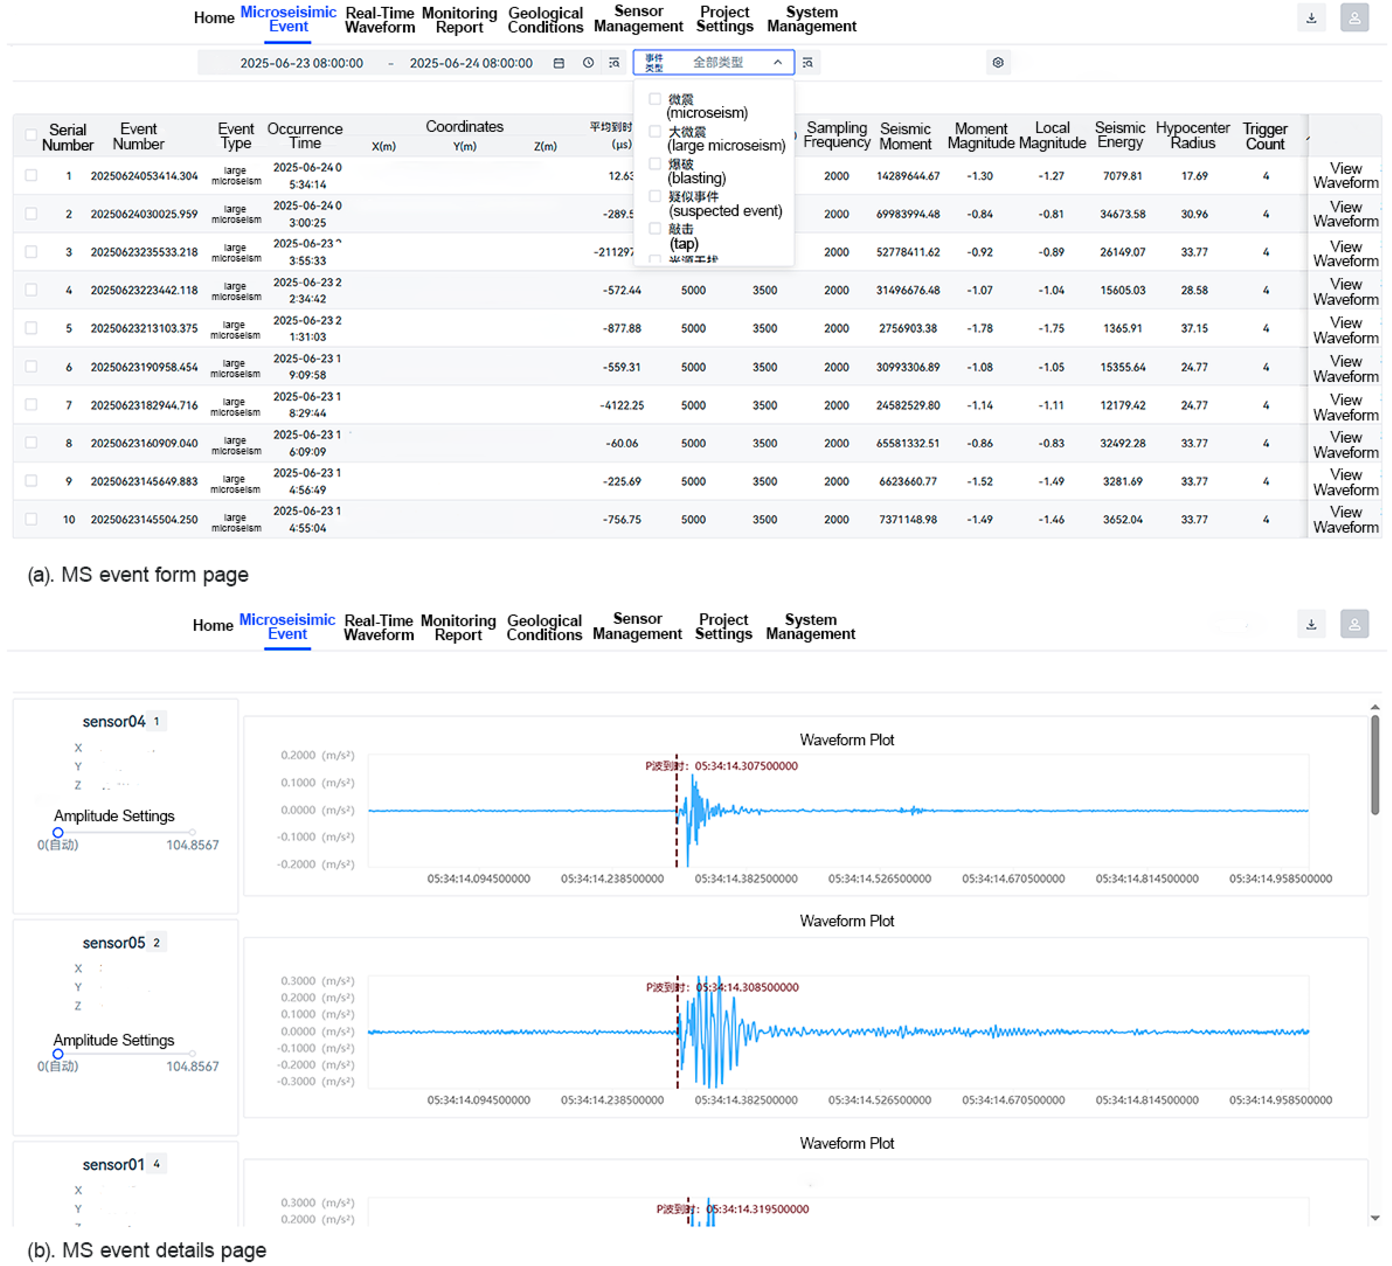
Task: View Waveform for event serial 1
Action: tap(1347, 176)
